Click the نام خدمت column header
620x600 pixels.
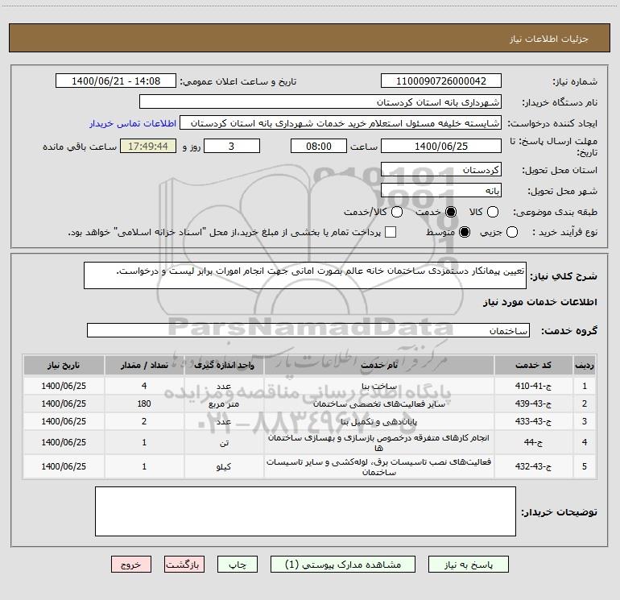378,365
